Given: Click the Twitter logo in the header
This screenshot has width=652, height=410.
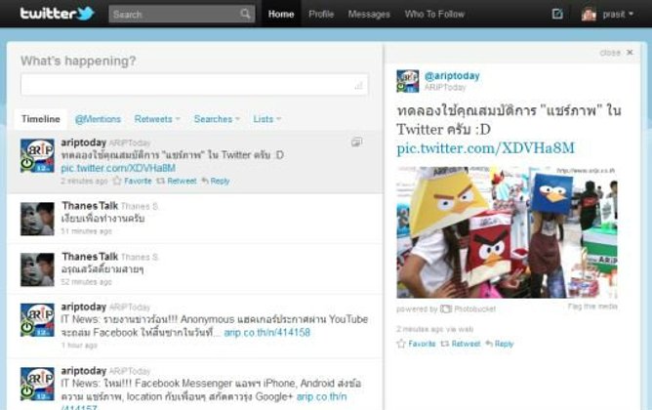Looking at the screenshot, I should click(x=58, y=14).
